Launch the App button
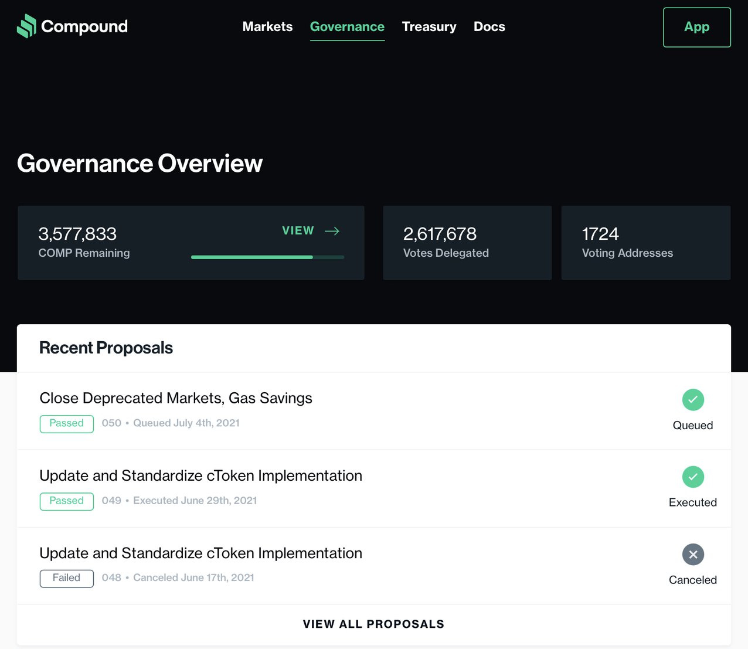The image size is (748, 649). click(x=697, y=27)
